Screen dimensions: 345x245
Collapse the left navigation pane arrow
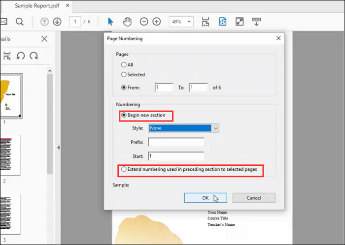pos(58,148)
